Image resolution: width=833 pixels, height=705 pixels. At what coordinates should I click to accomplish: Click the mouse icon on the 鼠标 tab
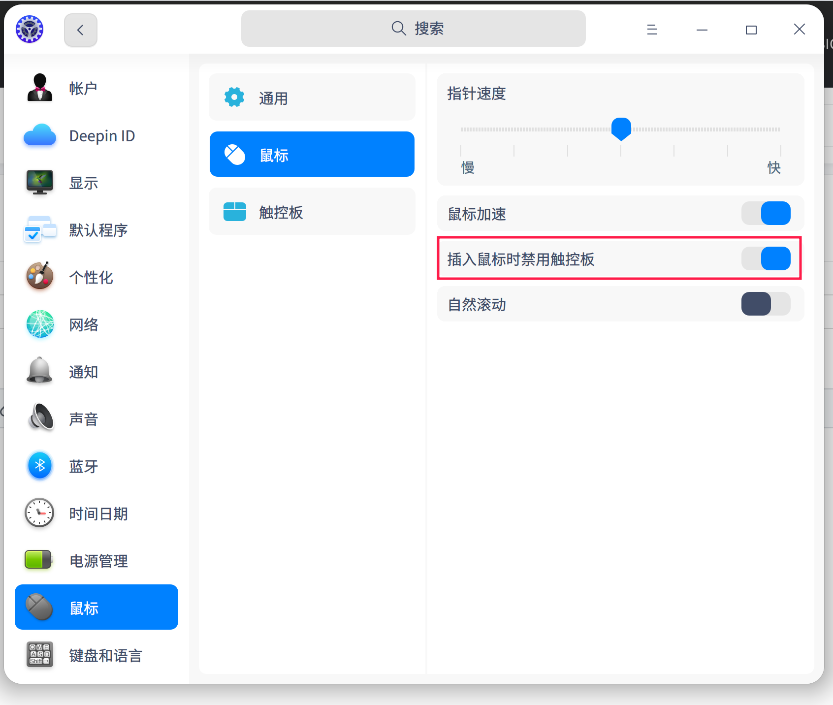(235, 155)
